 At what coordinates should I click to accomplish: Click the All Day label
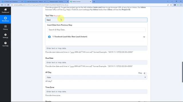pos(48,73)
